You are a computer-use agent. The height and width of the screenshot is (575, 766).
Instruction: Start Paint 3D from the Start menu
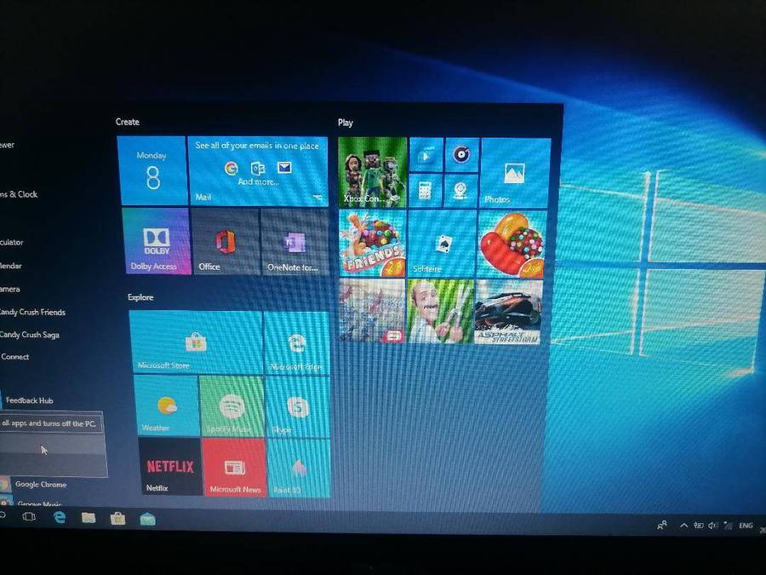[298, 469]
